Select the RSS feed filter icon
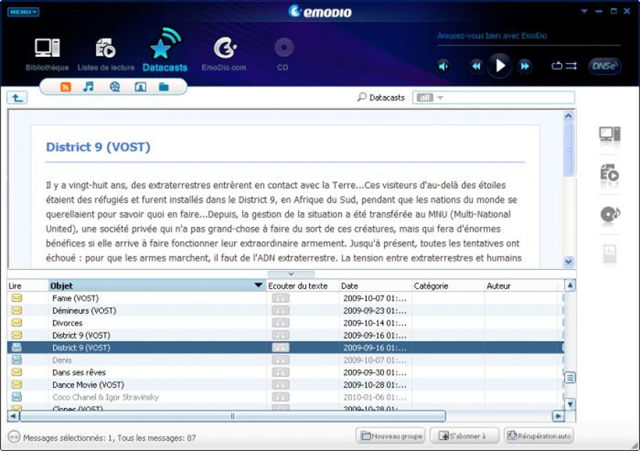Viewport: 640px width, 451px height. 65,87
